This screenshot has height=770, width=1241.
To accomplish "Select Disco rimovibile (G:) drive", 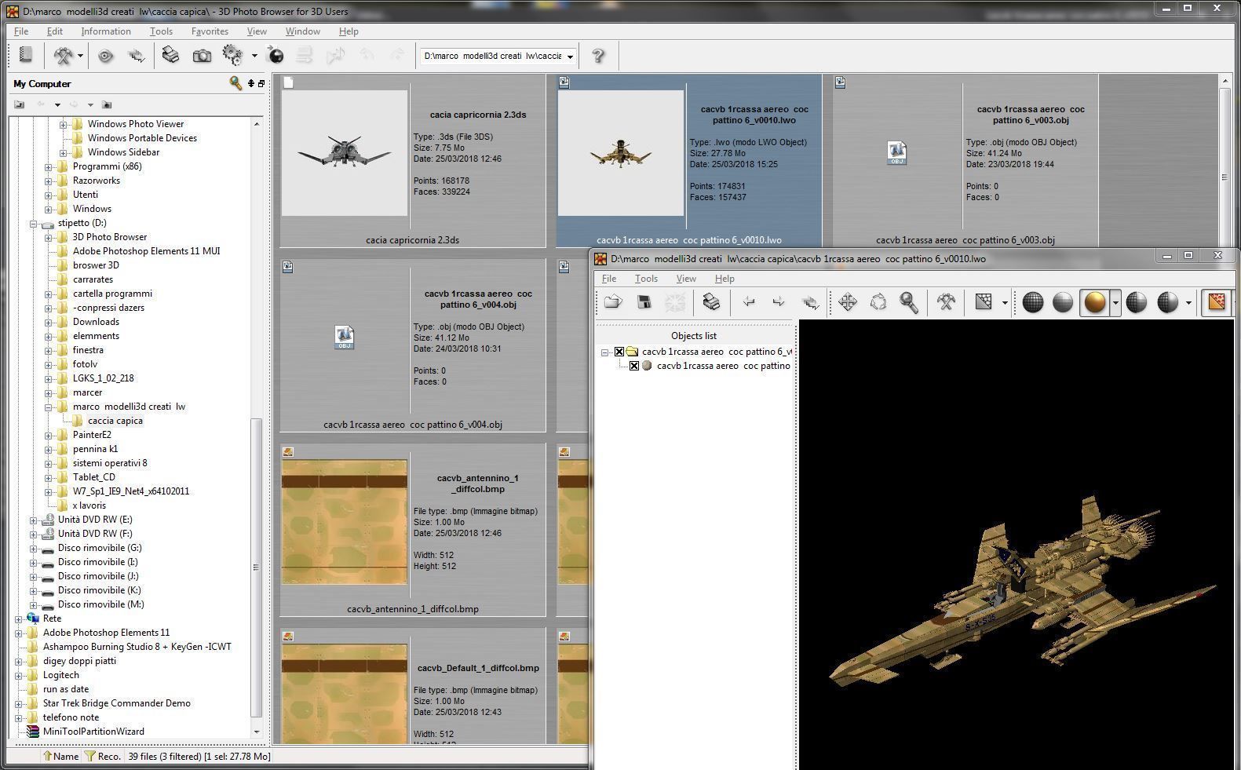I will 100,548.
